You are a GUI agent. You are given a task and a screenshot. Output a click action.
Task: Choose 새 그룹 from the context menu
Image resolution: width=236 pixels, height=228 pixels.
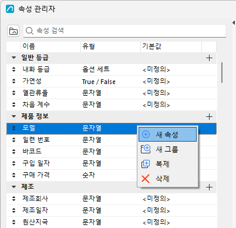click(x=167, y=149)
